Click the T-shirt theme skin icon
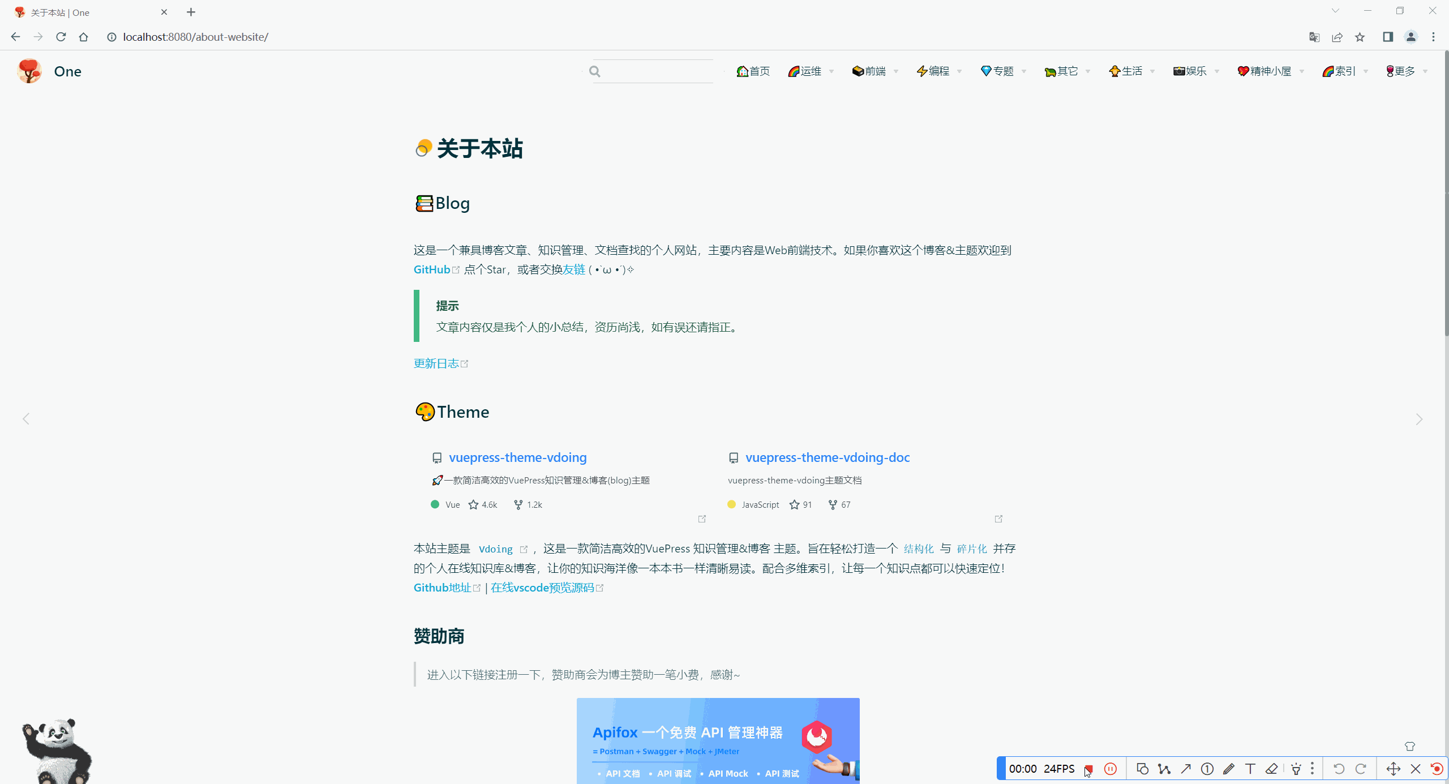 coord(1410,747)
